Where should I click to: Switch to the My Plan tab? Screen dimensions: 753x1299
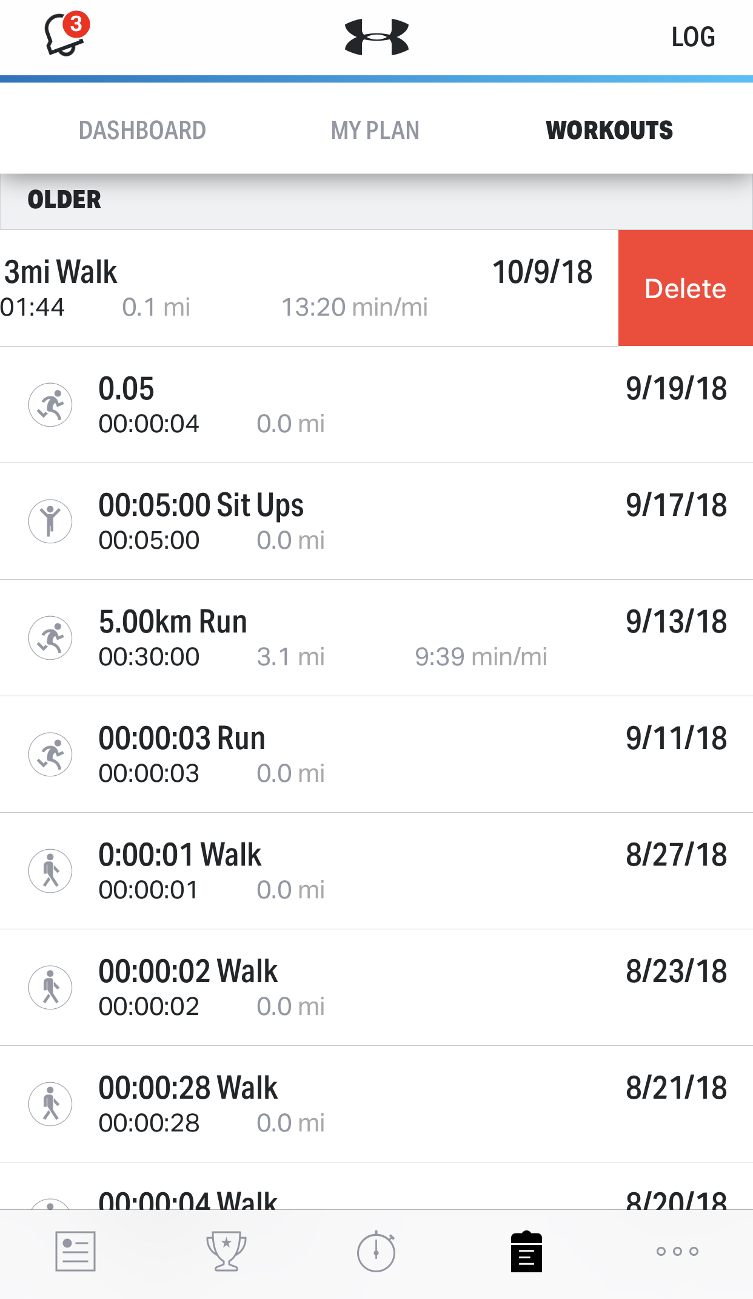(375, 131)
